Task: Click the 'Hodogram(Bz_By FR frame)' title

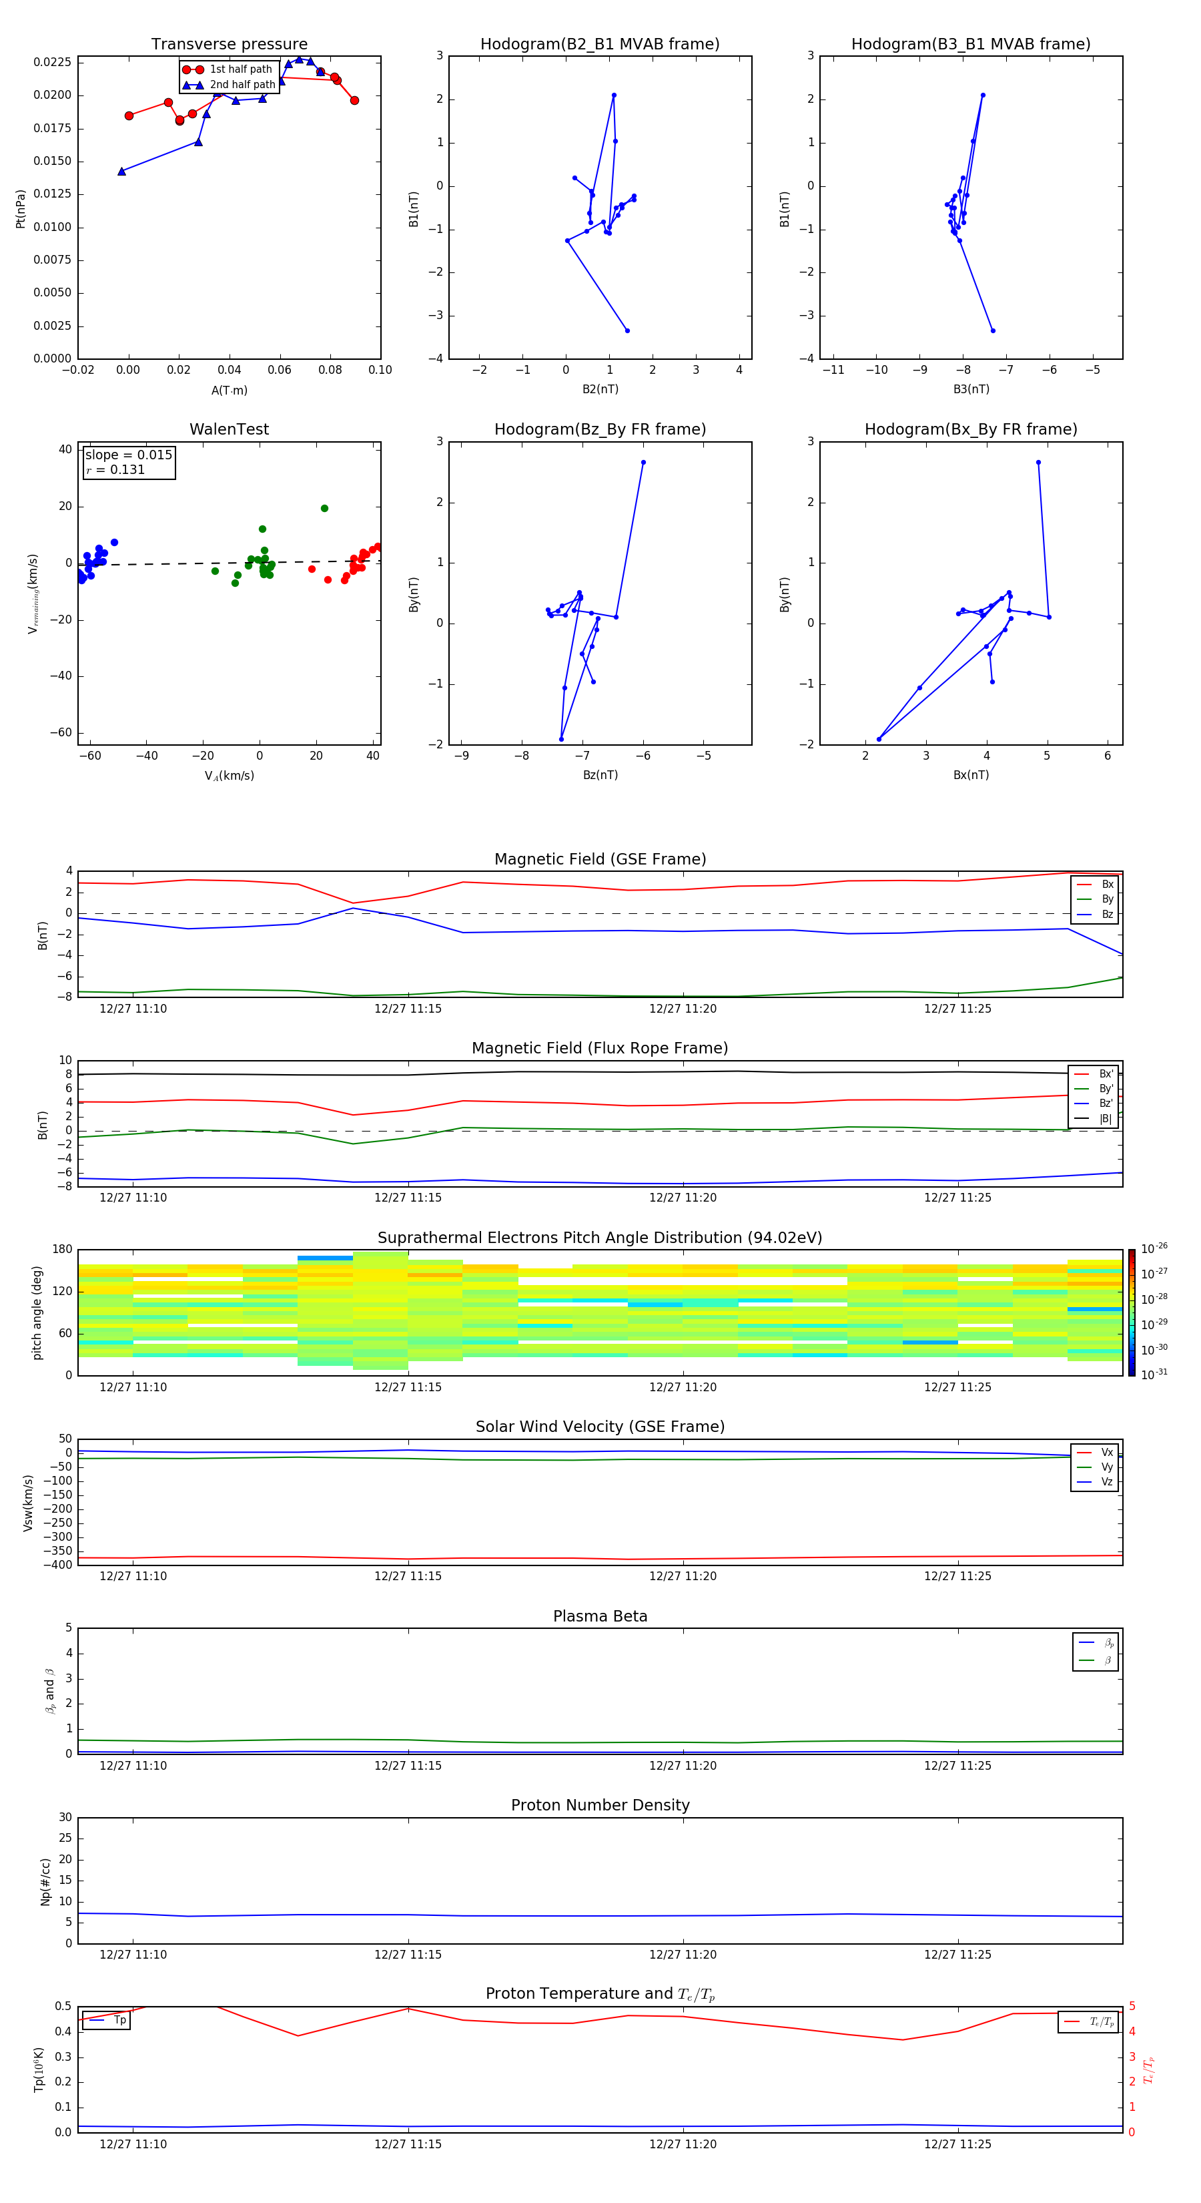Action: click(600, 429)
